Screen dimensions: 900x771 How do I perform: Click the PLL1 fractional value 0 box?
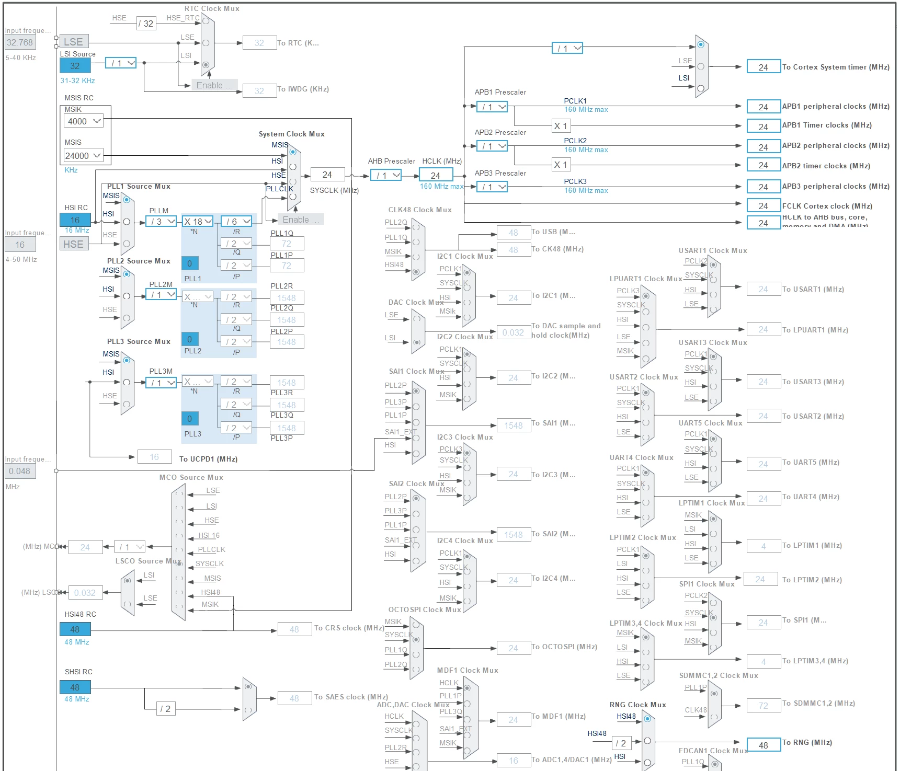click(190, 263)
